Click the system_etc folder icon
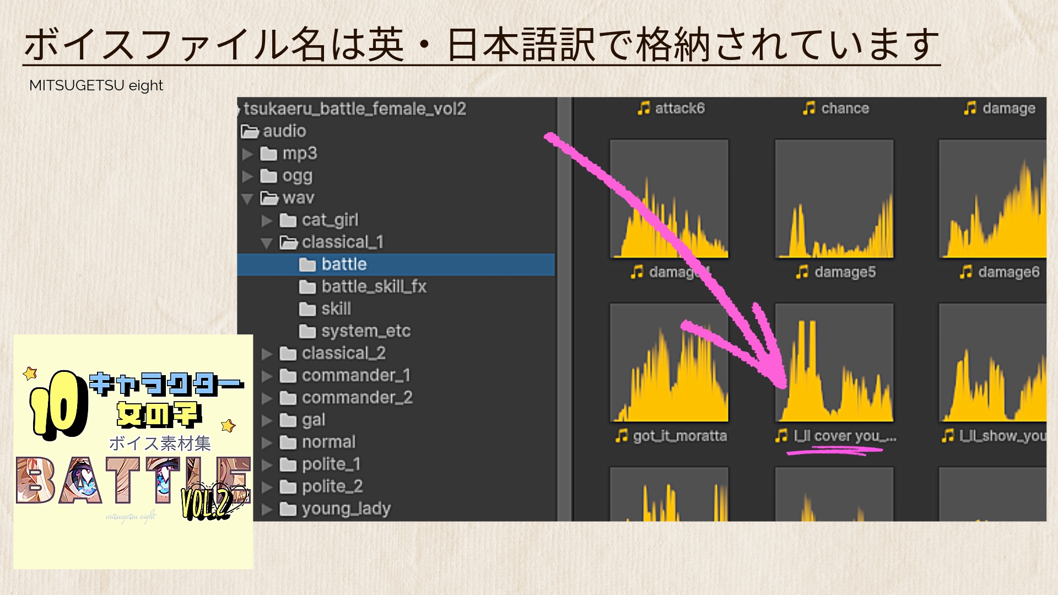The image size is (1058, 595). 307,331
